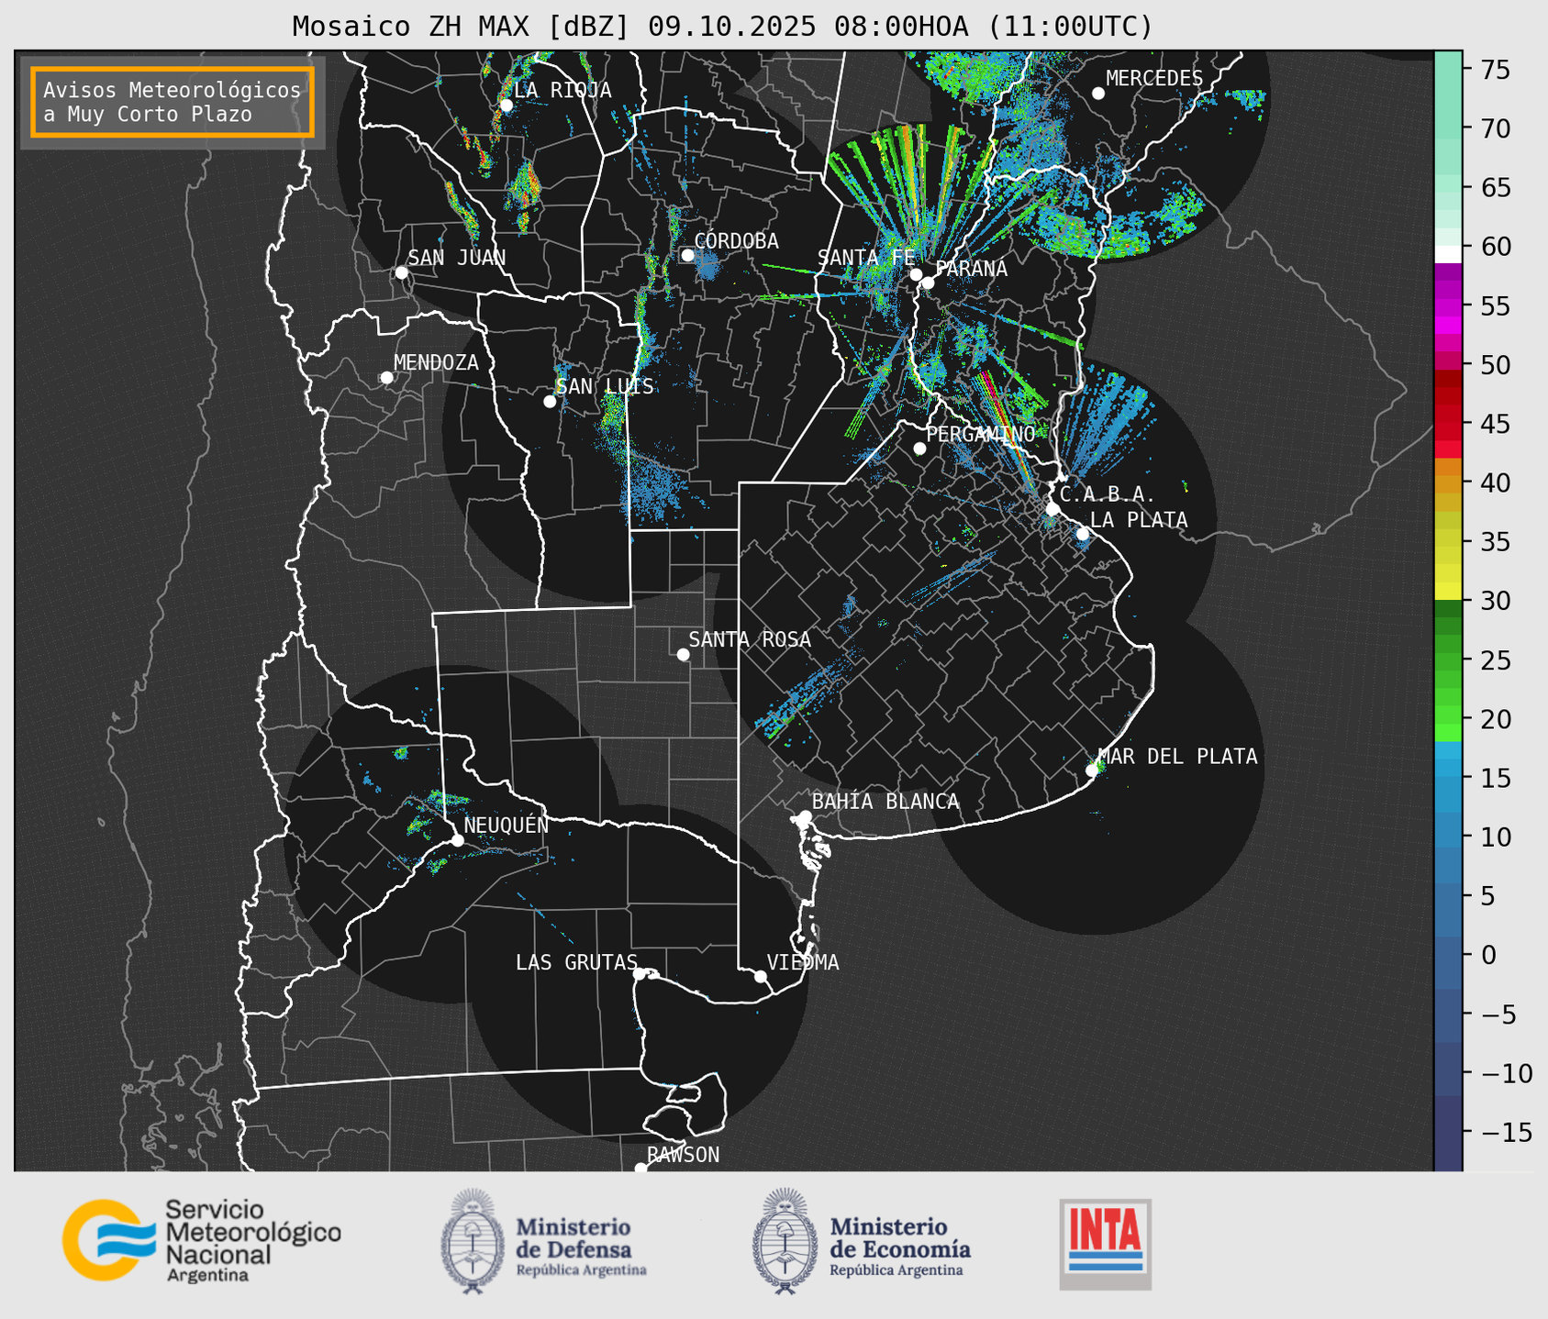The height and width of the screenshot is (1319, 1548).
Task: Select the Santa Rosa city marker dot
Action: (x=683, y=654)
